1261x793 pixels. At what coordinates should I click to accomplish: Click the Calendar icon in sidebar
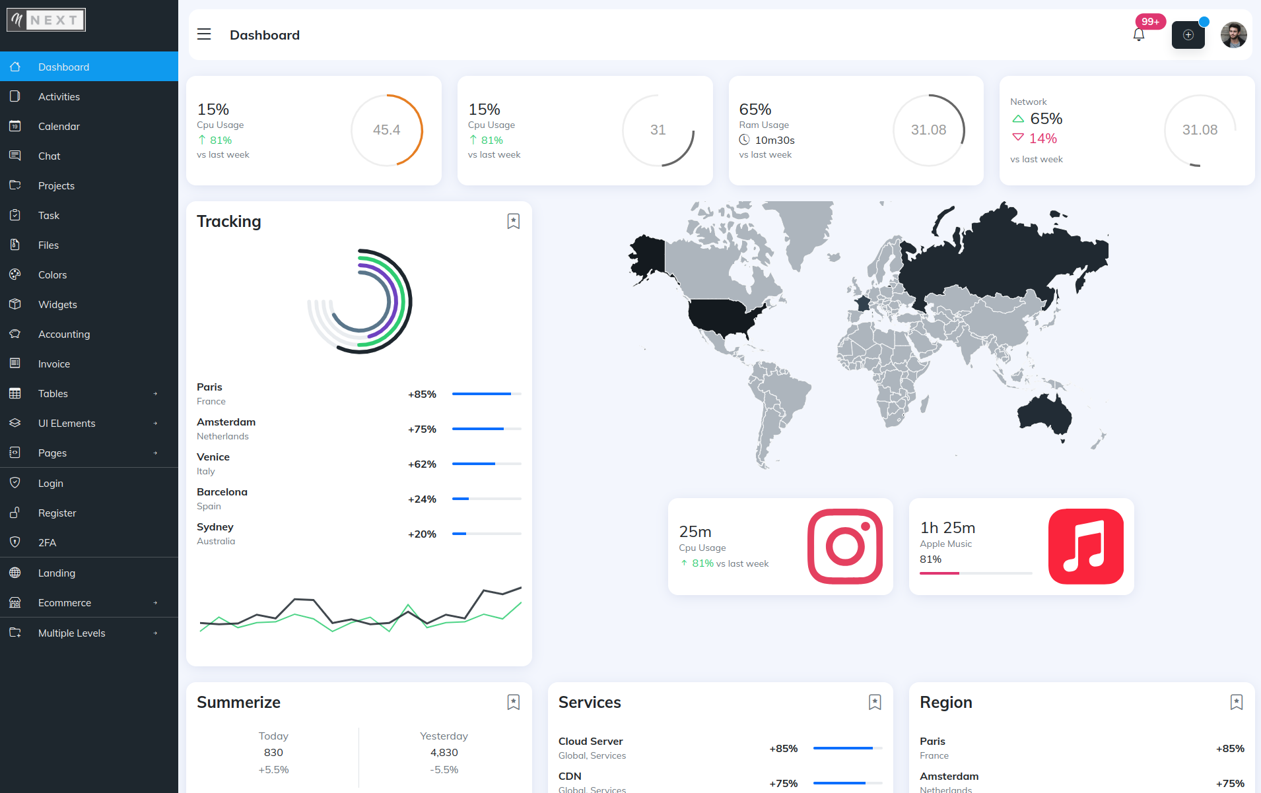[x=15, y=126]
